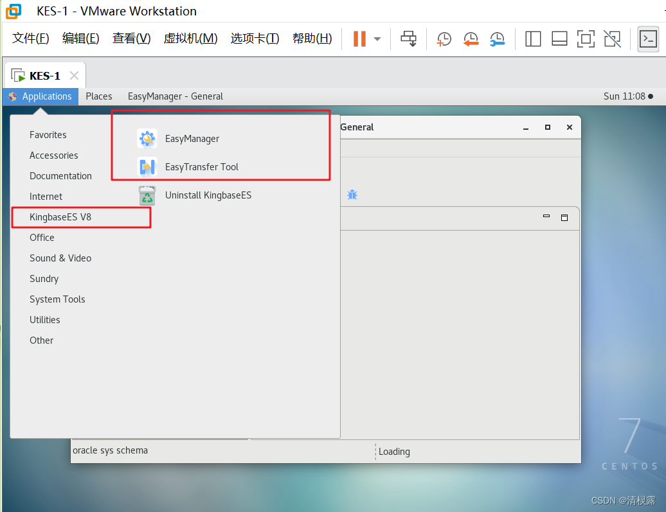Switch to the KES-1 tab
The height and width of the screenshot is (512, 666).
pyautogui.click(x=44, y=76)
